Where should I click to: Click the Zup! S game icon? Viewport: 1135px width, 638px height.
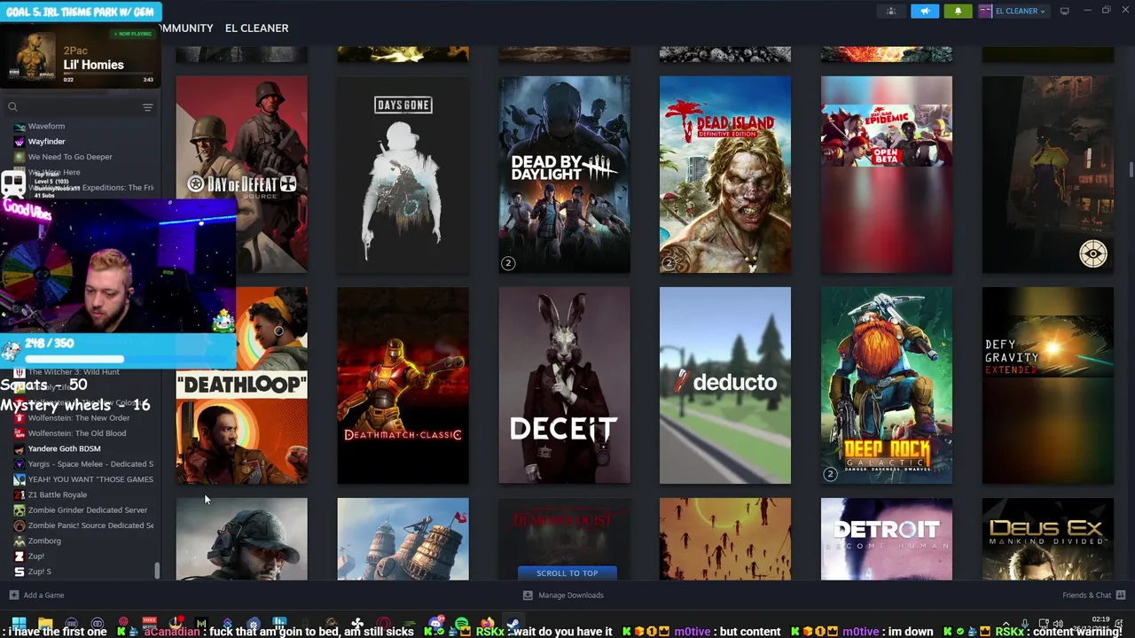tap(19, 572)
